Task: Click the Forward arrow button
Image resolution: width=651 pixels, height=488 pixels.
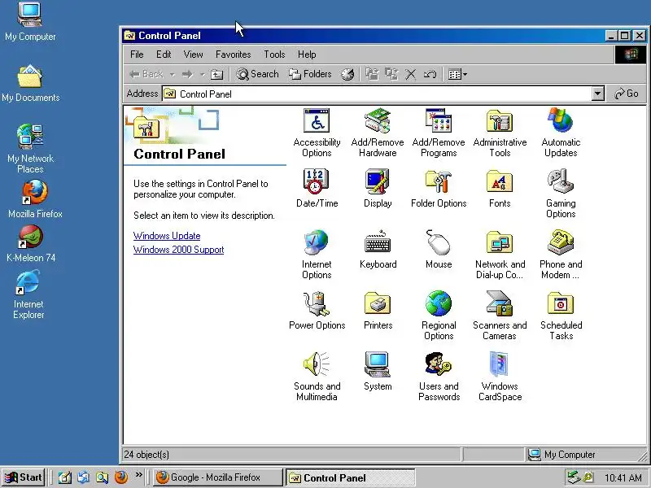Action: [x=187, y=74]
